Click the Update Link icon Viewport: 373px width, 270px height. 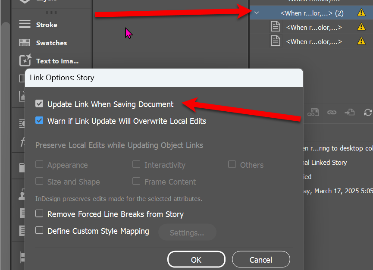tap(367, 112)
